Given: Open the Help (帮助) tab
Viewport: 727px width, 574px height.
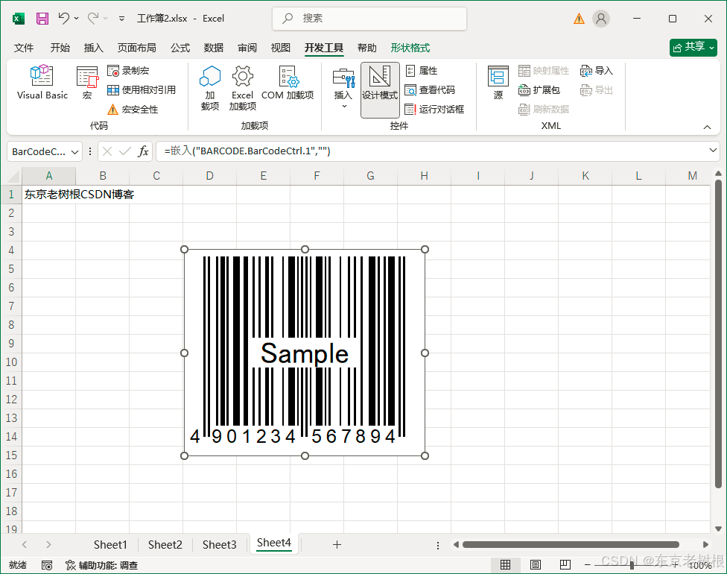Looking at the screenshot, I should [x=366, y=48].
